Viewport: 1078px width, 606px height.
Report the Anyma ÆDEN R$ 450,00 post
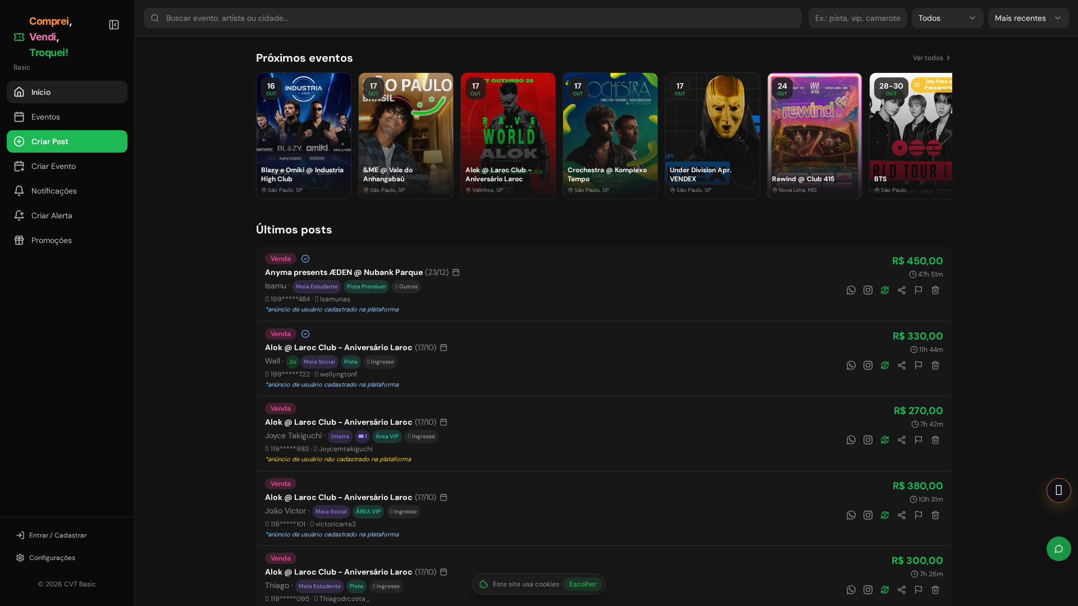coord(919,290)
